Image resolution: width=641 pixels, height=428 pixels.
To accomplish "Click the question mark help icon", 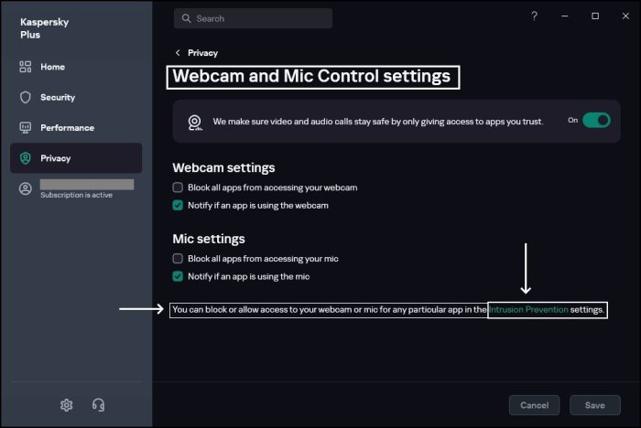I will click(x=534, y=16).
